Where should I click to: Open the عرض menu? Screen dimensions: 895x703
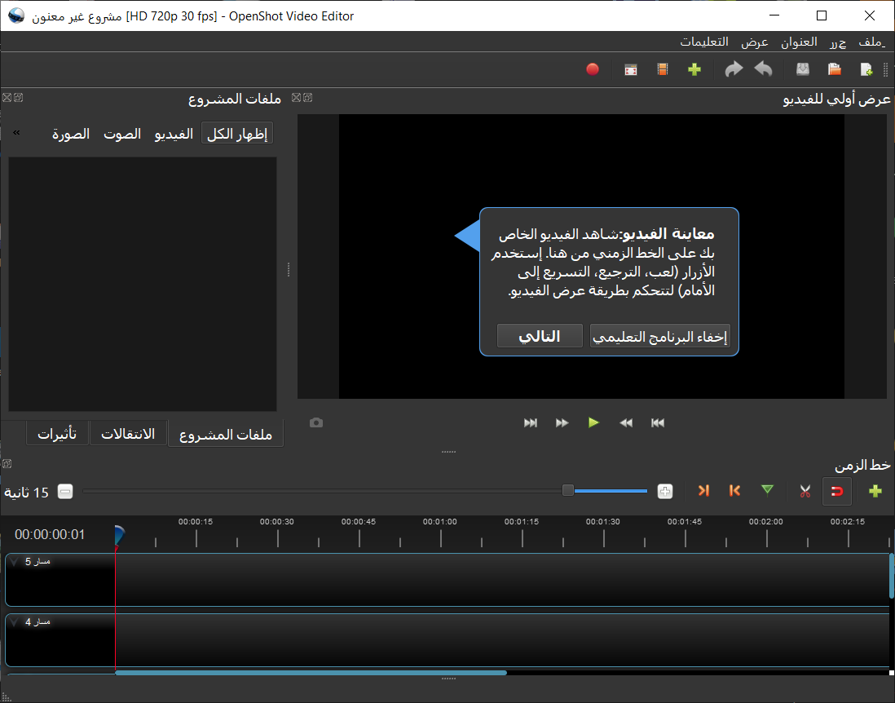point(755,42)
